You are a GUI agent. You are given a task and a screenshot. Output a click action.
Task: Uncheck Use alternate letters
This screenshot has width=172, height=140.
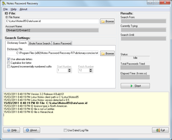[9, 59]
